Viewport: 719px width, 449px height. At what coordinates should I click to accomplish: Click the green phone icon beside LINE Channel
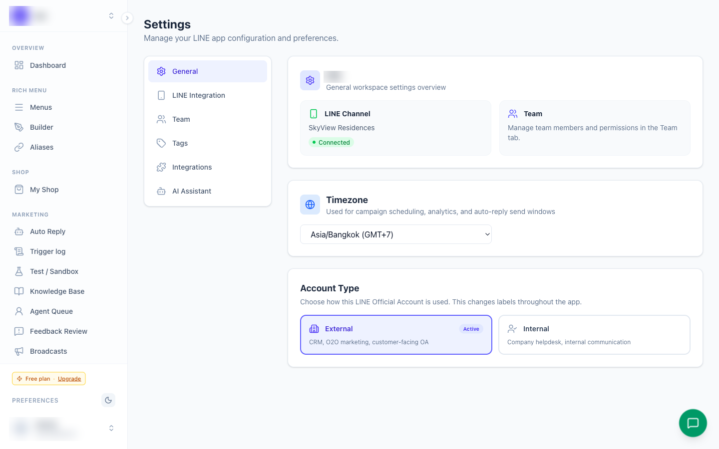click(x=314, y=114)
